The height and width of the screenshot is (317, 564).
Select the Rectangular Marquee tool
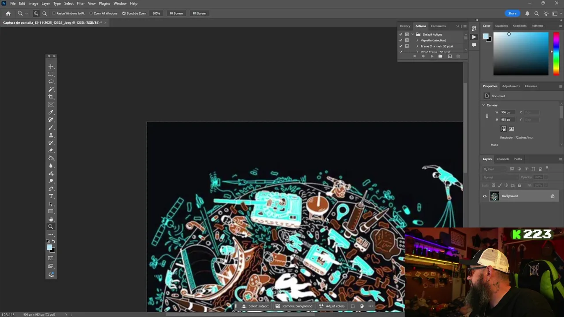[51, 74]
